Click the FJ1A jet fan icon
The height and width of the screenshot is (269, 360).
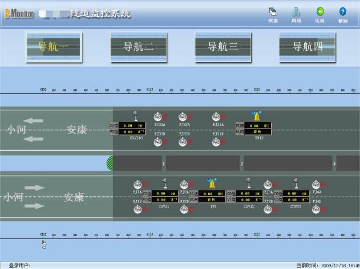tap(137, 185)
